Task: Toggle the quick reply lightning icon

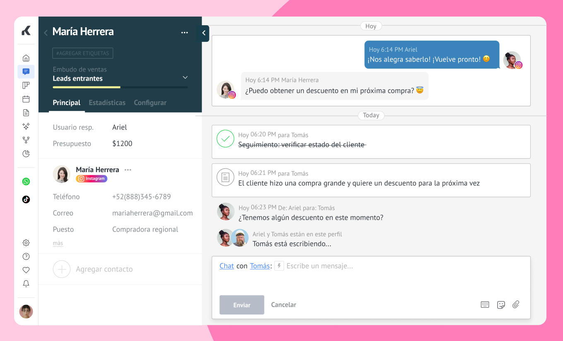Action: pyautogui.click(x=279, y=266)
